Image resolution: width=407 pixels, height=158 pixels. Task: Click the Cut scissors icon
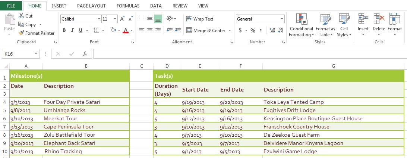point(21,16)
